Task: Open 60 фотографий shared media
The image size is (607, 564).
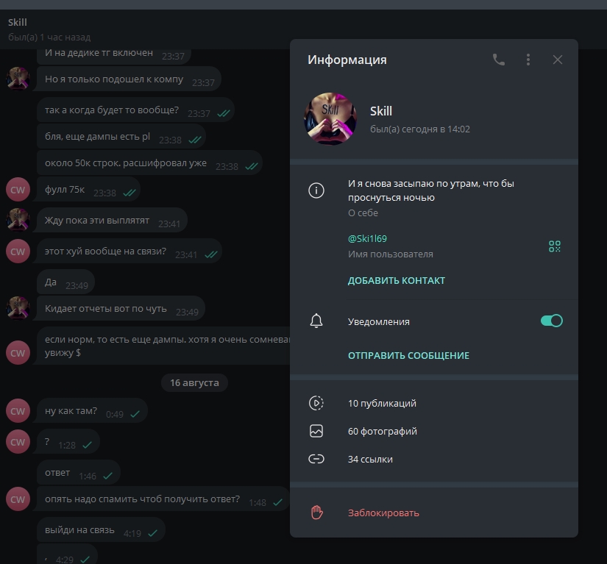Action: tap(434, 431)
